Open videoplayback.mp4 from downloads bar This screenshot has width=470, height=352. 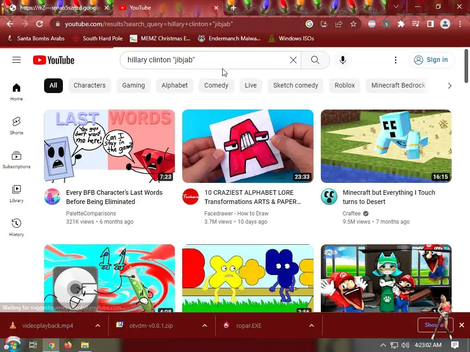pos(48,326)
